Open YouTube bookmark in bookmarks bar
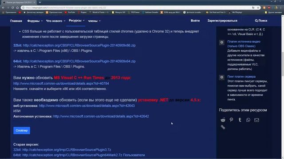 tap(70, 12)
